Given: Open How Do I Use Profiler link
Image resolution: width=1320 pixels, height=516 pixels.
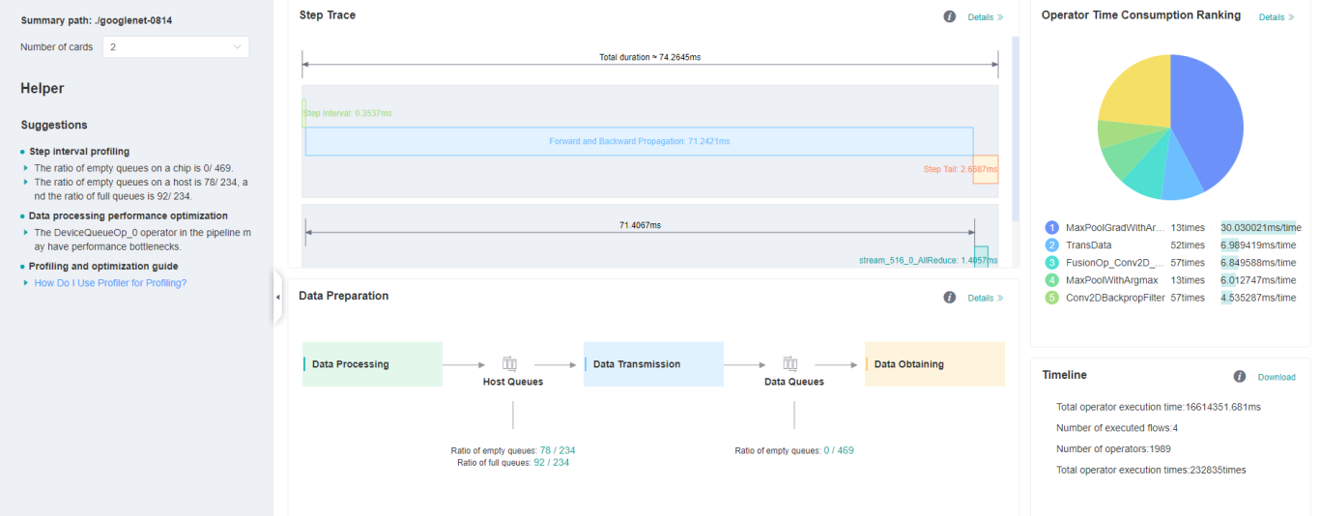Looking at the screenshot, I should (110, 283).
